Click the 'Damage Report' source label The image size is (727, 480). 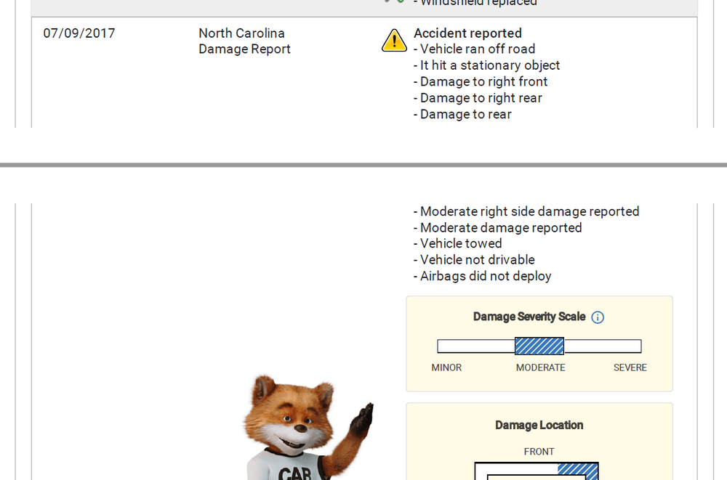pos(244,49)
